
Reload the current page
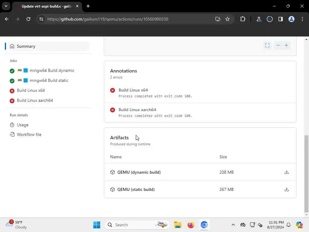tap(28, 19)
